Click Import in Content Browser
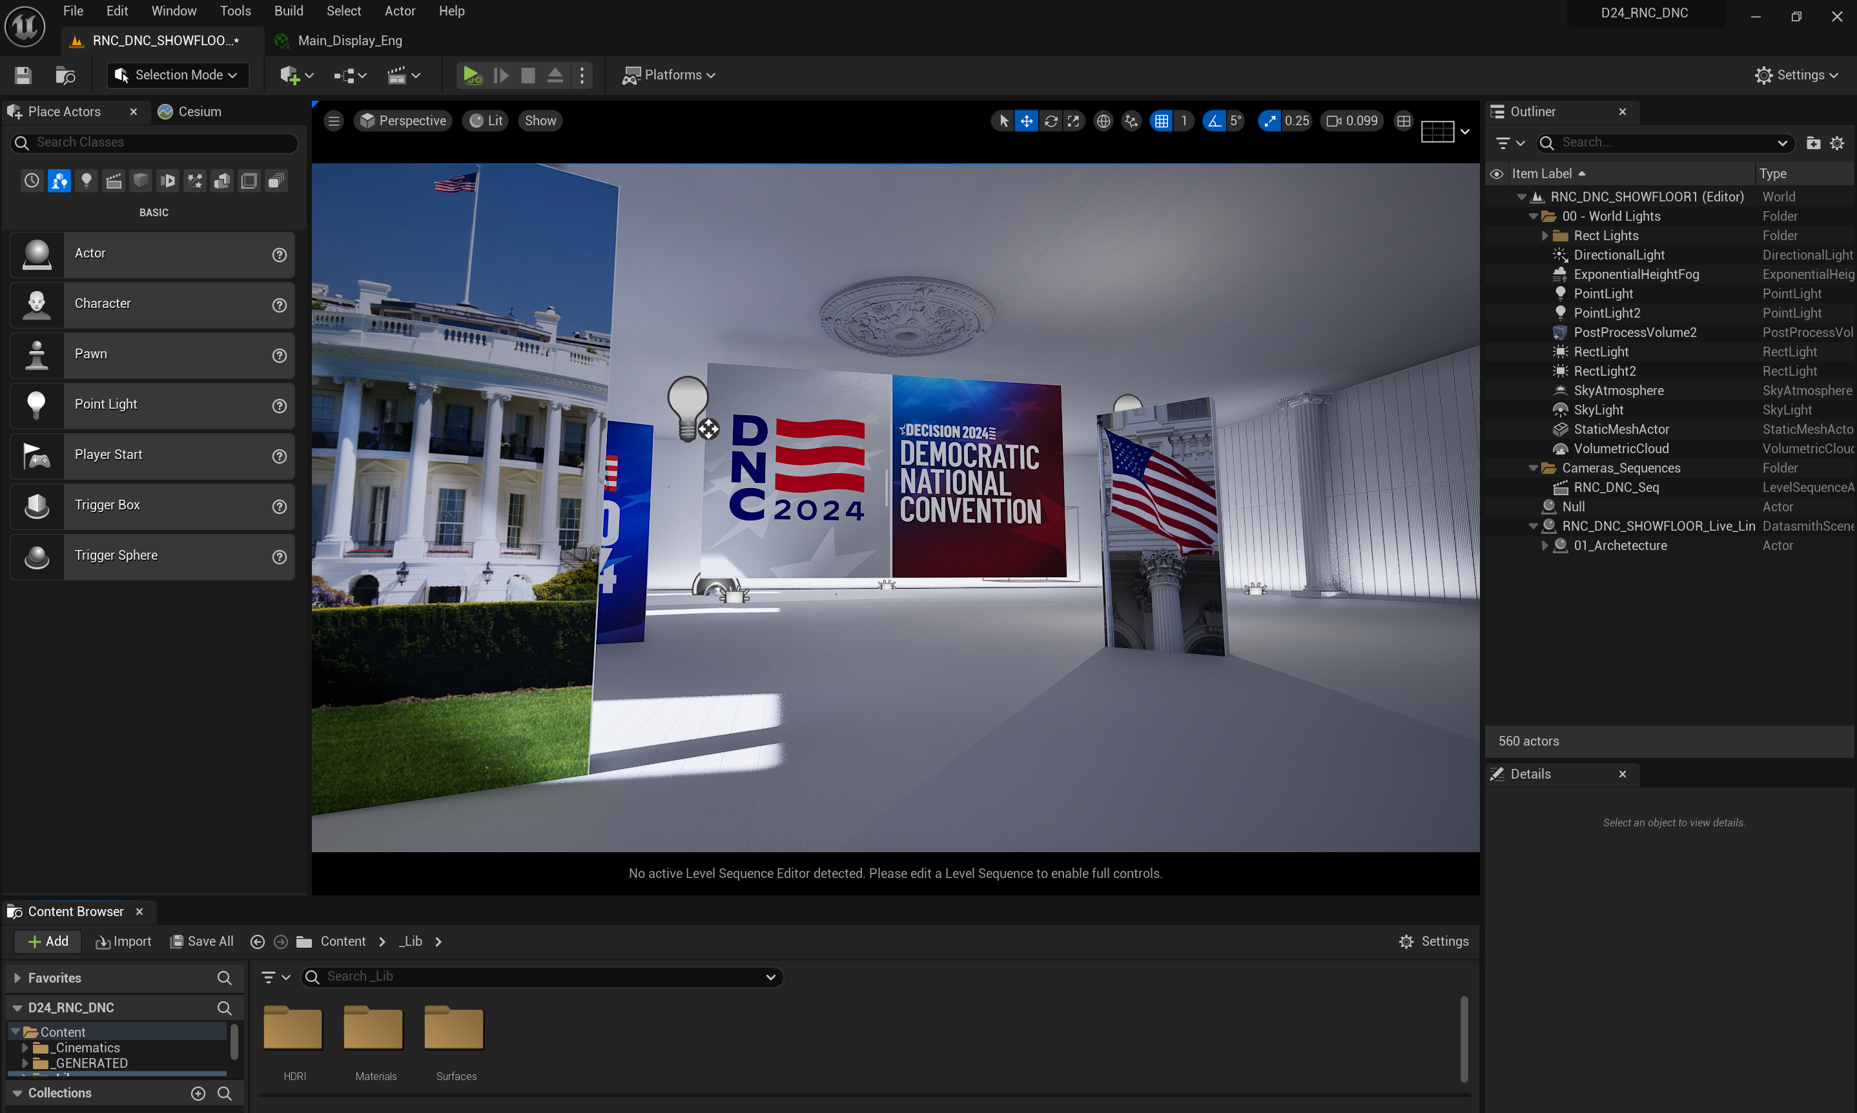The image size is (1857, 1113). pos(123,941)
